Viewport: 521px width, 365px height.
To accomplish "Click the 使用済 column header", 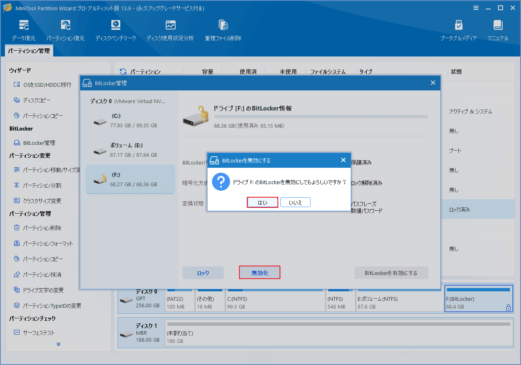I will coord(248,72).
